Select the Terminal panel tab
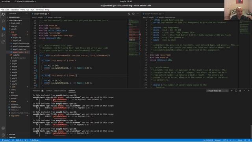Viewport: 252px width, 142px height. [72, 91]
